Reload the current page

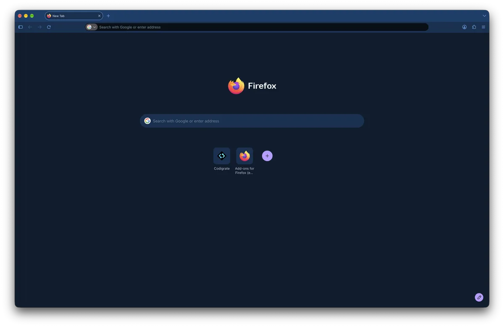pyautogui.click(x=49, y=27)
